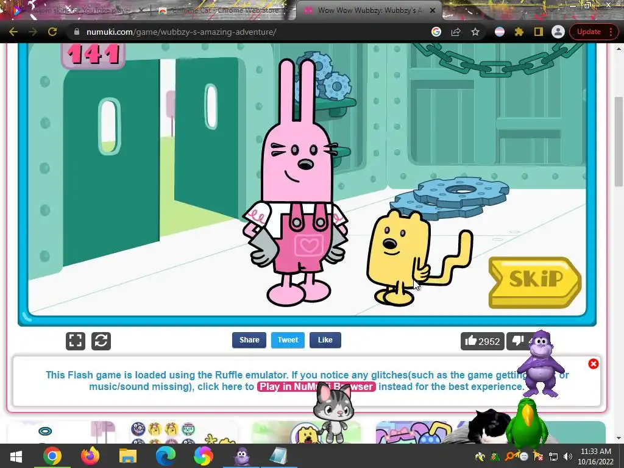Open the purple gorilla taskbar app
The width and height of the screenshot is (624, 468).
point(241,456)
